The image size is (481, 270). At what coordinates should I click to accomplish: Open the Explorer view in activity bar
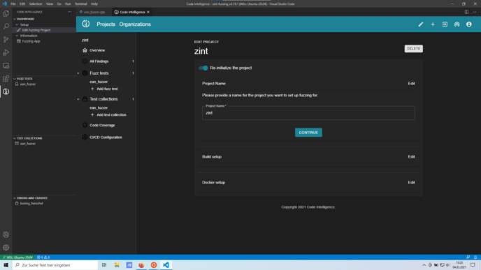click(6, 13)
